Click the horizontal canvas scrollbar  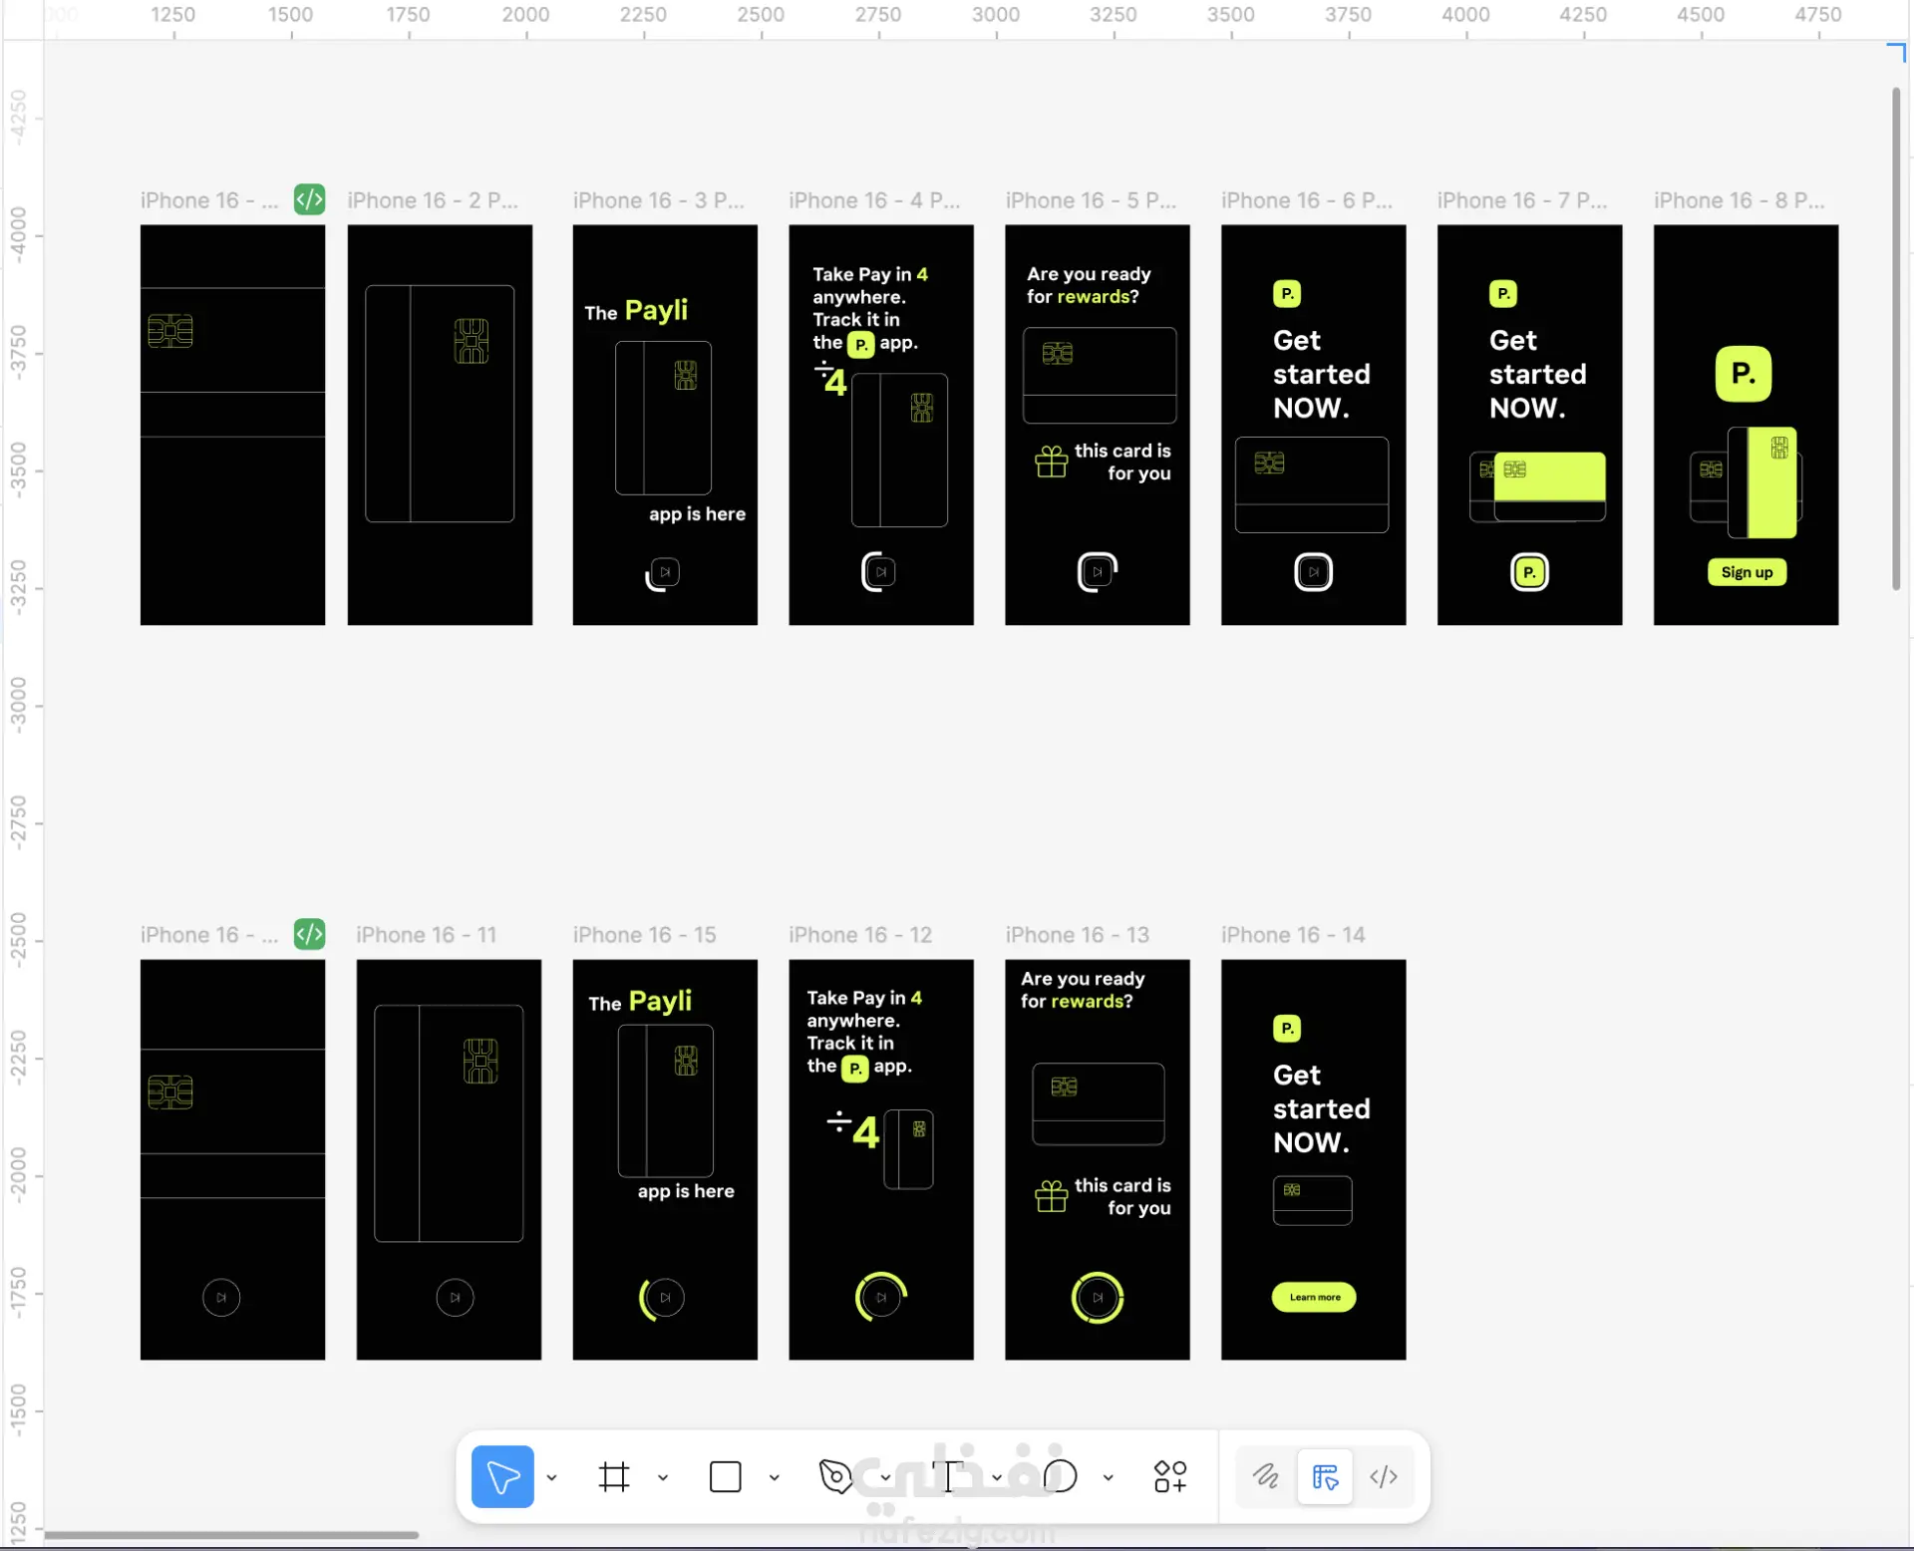point(231,1535)
